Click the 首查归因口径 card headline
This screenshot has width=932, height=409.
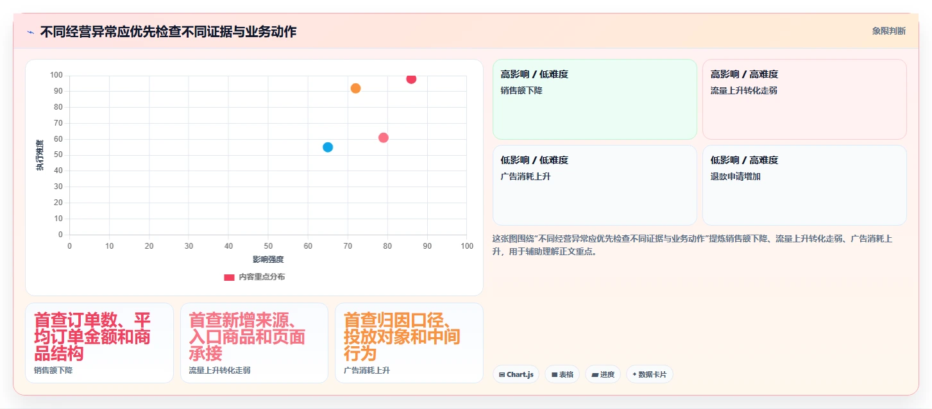402,337
